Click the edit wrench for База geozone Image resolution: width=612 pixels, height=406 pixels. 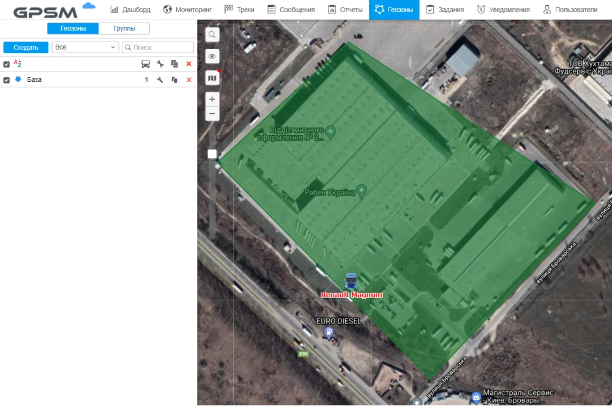point(160,80)
